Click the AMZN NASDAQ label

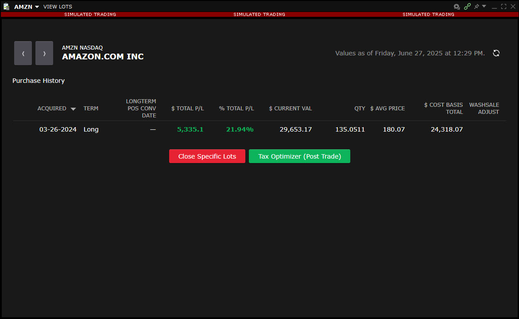(x=82, y=48)
